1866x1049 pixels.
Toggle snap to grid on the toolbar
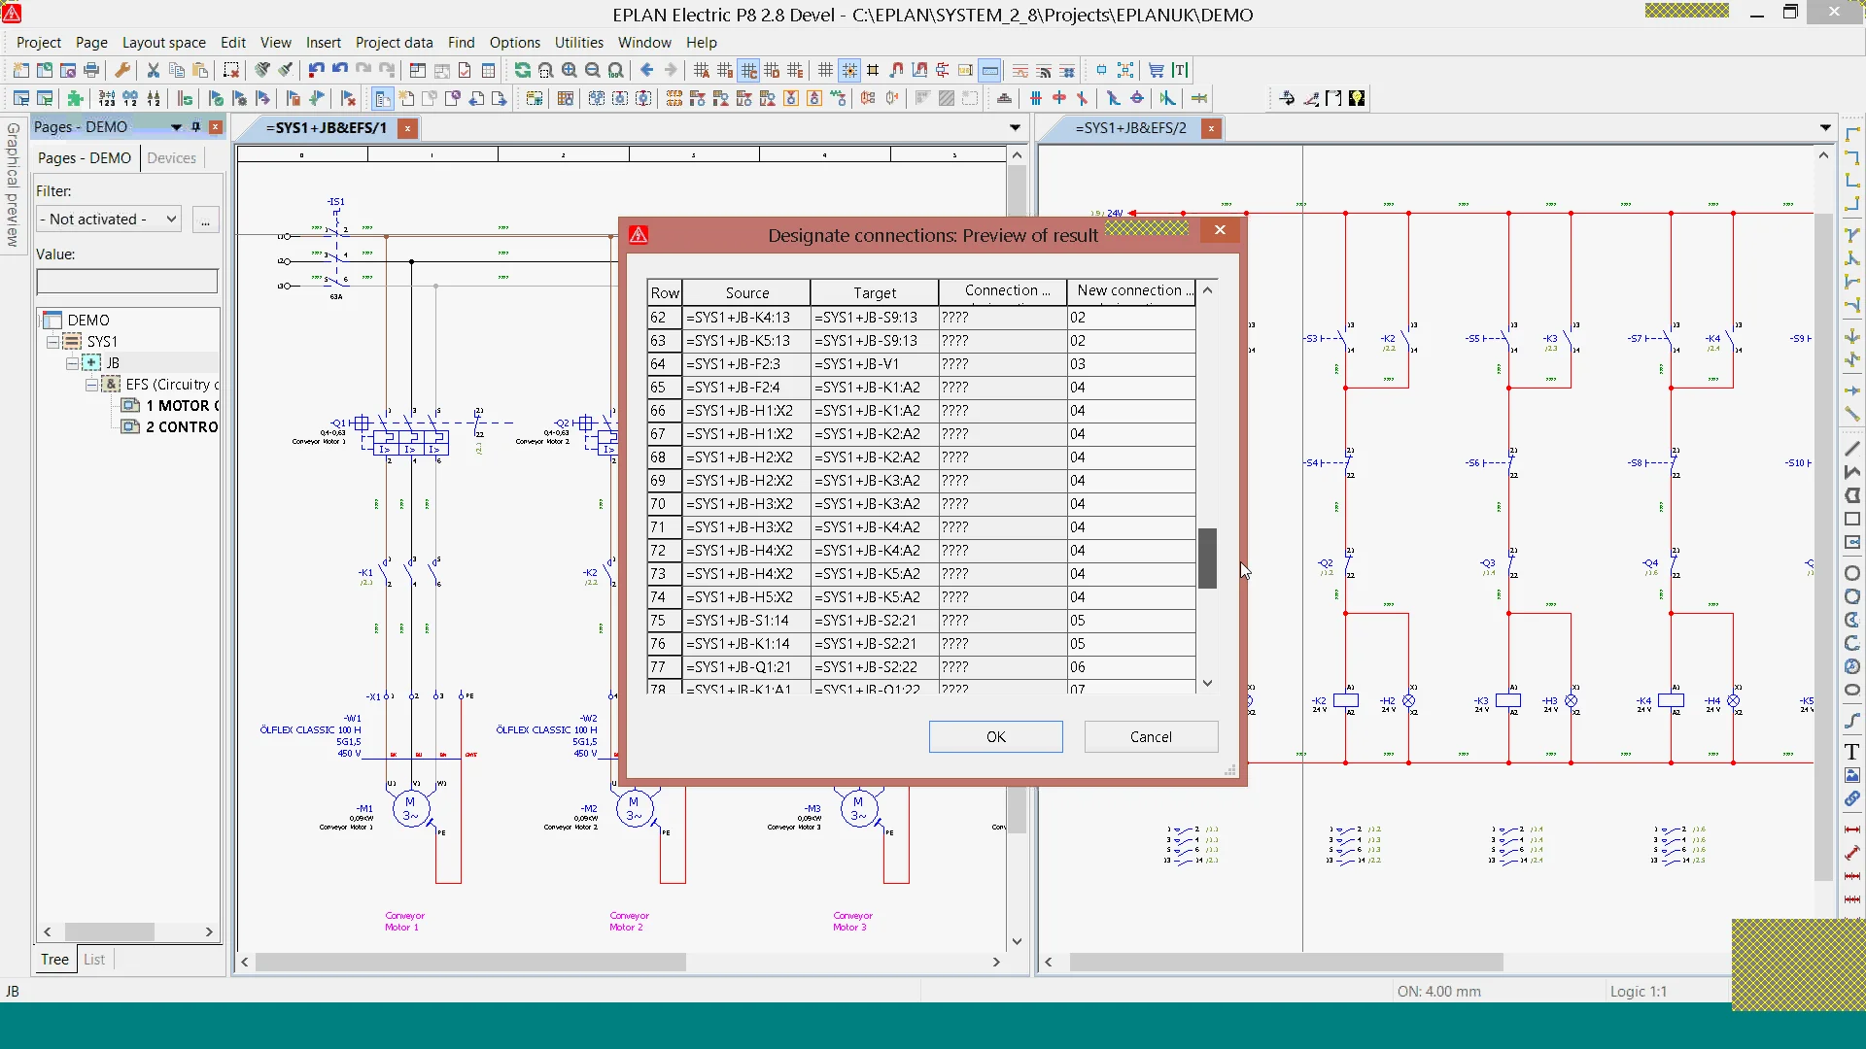[x=849, y=70]
